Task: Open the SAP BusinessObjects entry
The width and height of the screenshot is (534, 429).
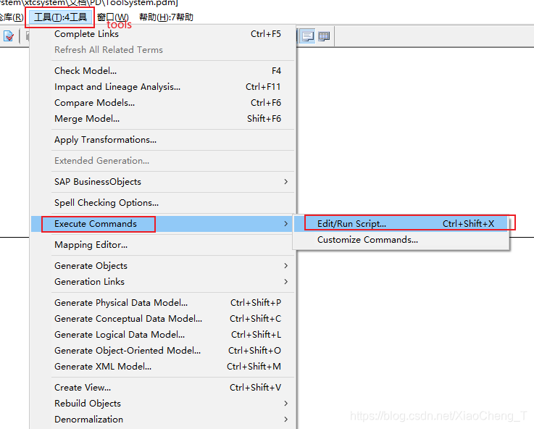Action: [163, 181]
